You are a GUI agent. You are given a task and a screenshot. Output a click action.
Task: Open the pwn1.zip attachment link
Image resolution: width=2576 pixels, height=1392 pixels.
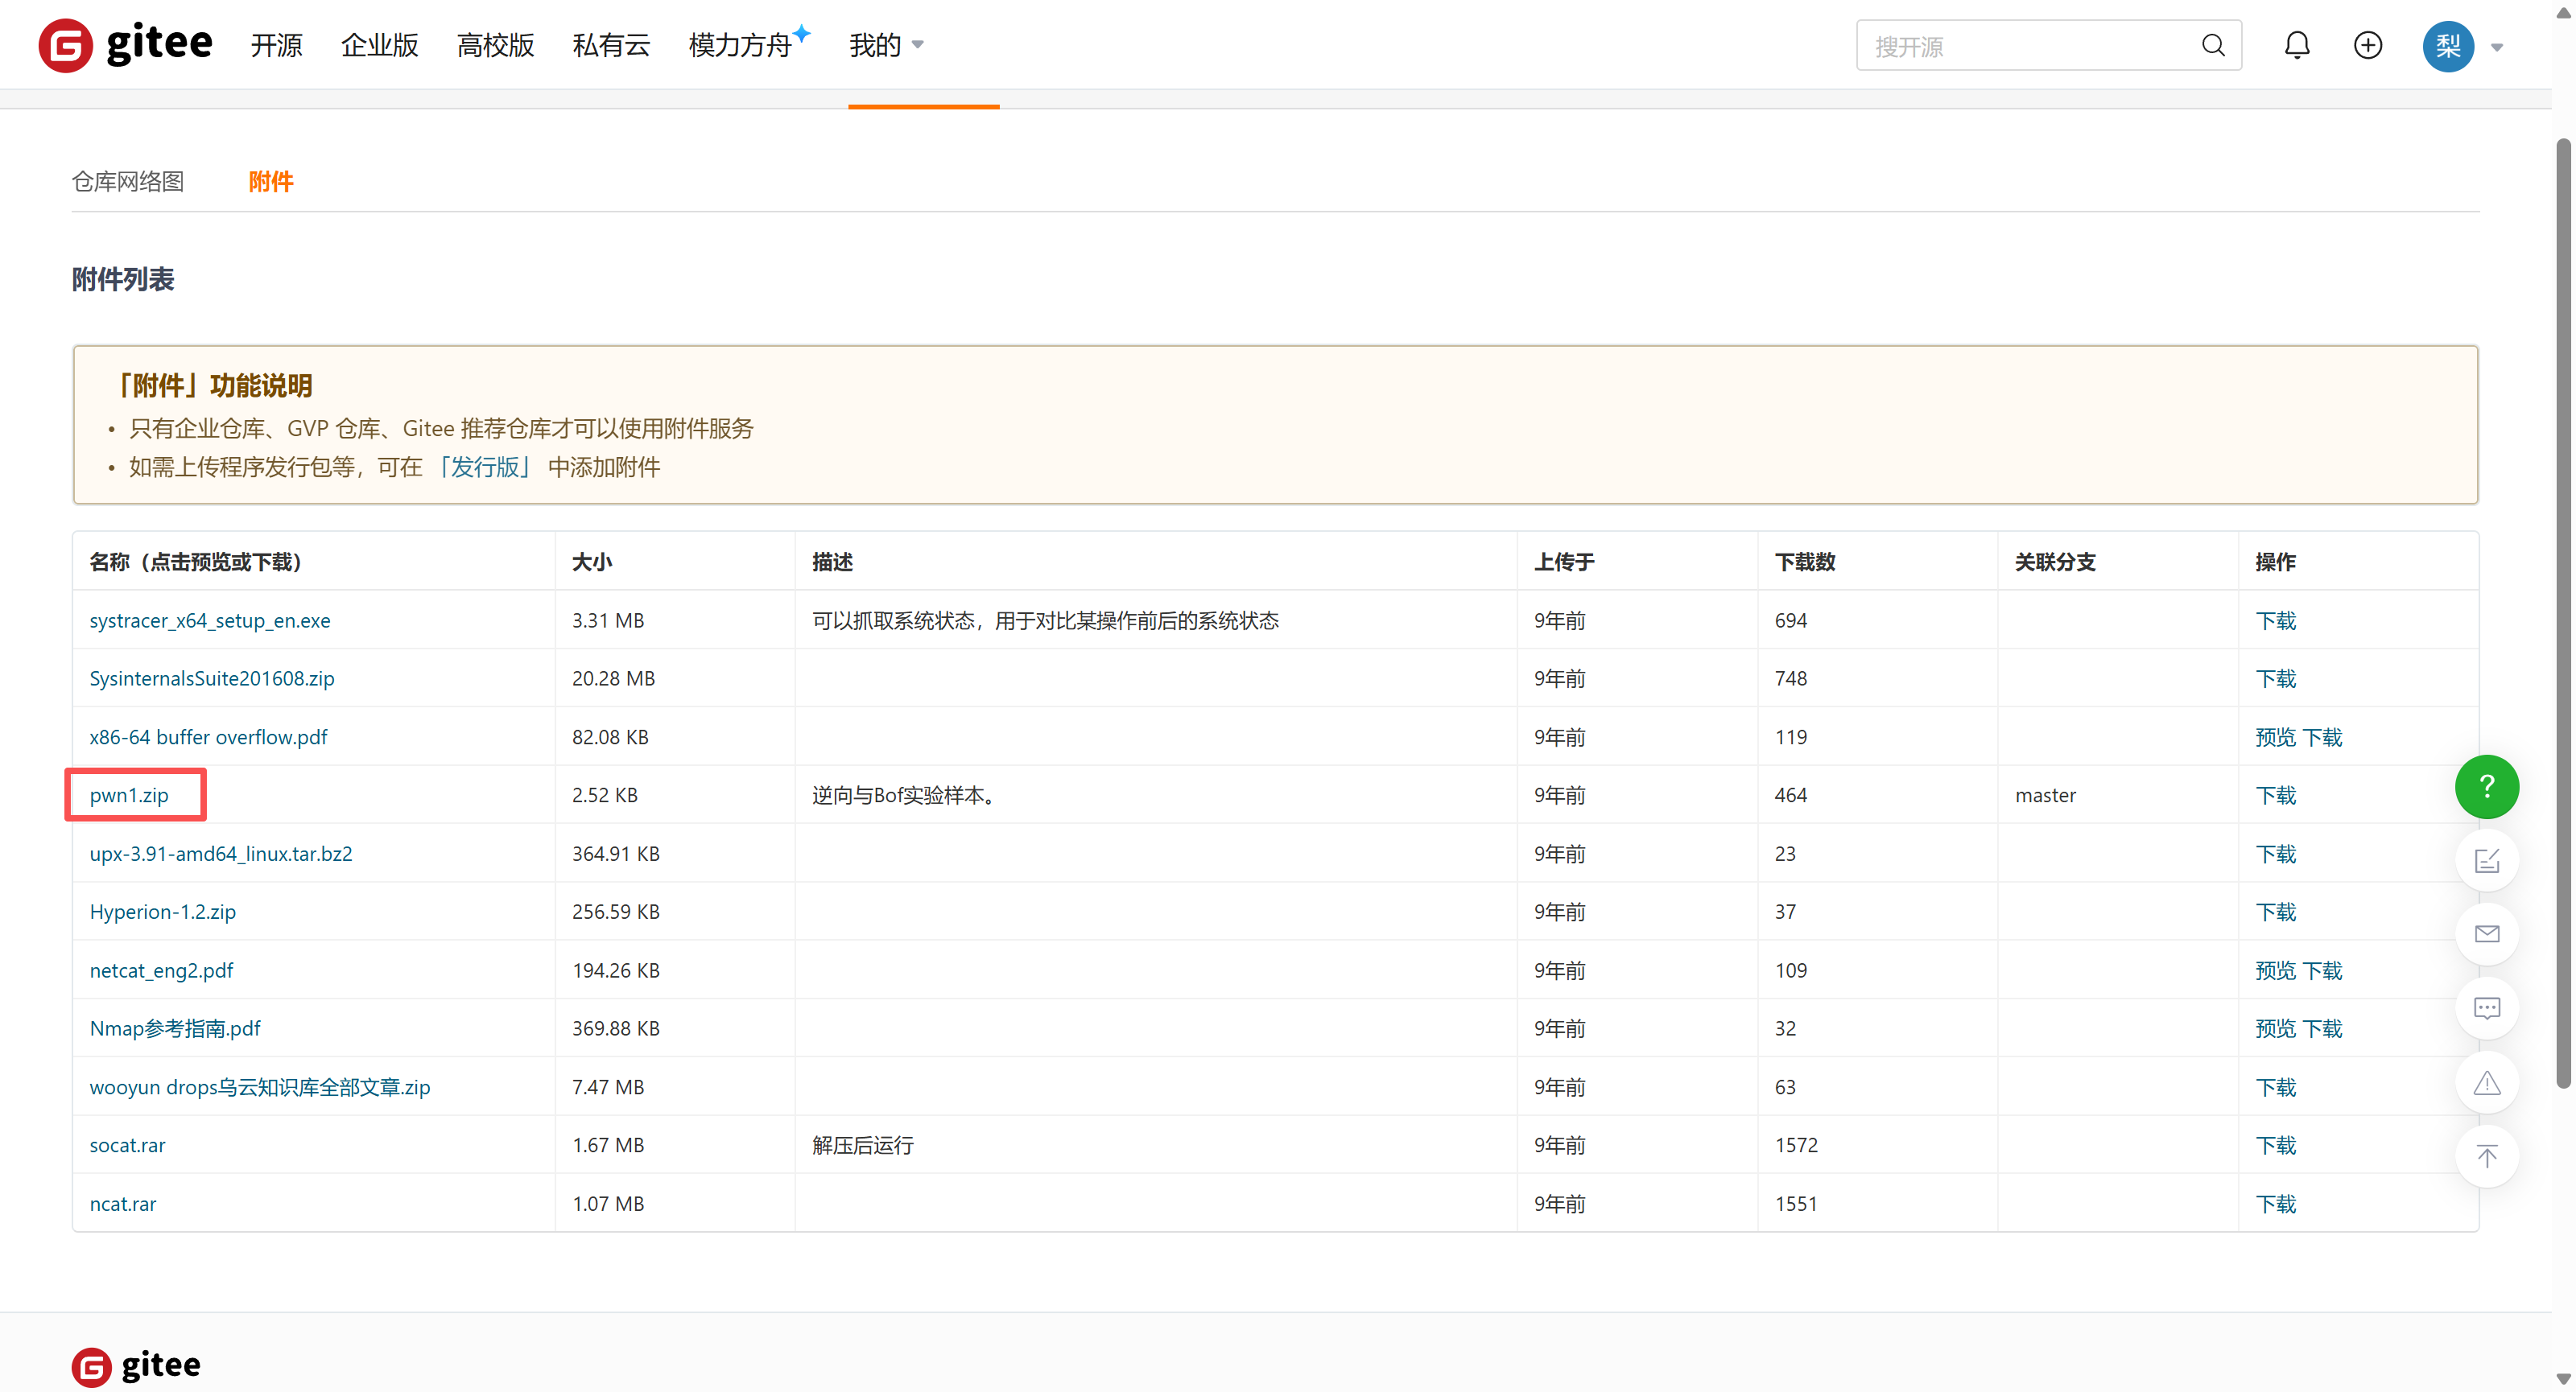(x=129, y=794)
